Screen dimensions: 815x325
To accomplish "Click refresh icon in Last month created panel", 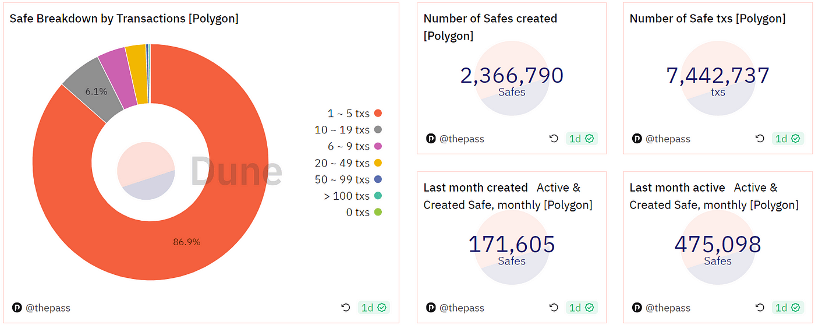I will tap(554, 308).
